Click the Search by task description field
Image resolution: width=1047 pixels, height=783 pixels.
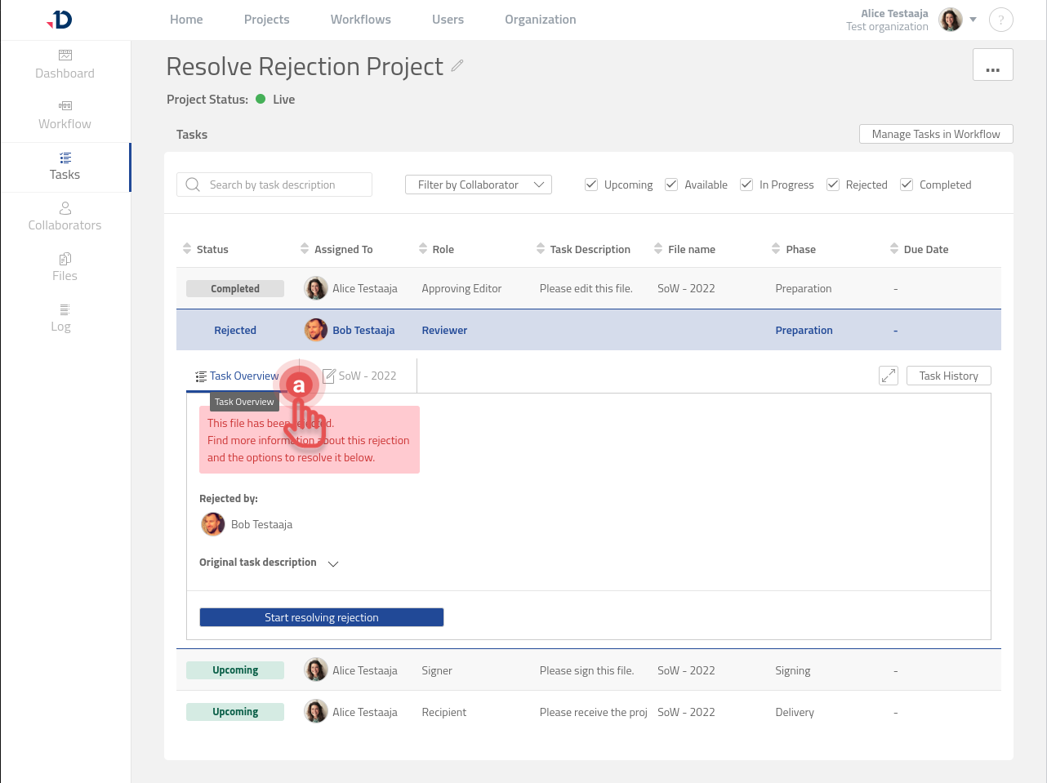click(x=274, y=185)
